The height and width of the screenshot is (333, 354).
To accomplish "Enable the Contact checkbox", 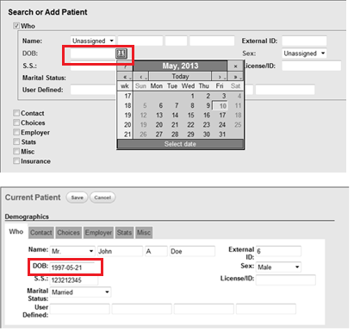I will click(x=16, y=113).
